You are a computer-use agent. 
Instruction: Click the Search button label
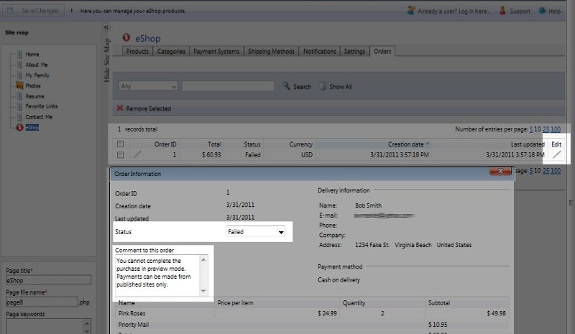tap(302, 87)
